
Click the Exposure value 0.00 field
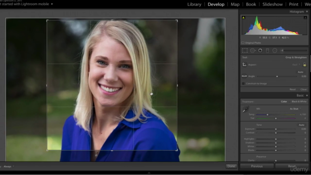(303, 129)
